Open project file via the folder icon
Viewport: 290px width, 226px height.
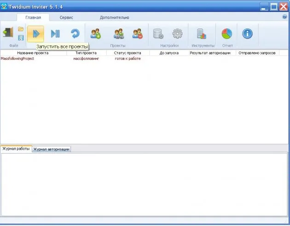[x=21, y=29]
